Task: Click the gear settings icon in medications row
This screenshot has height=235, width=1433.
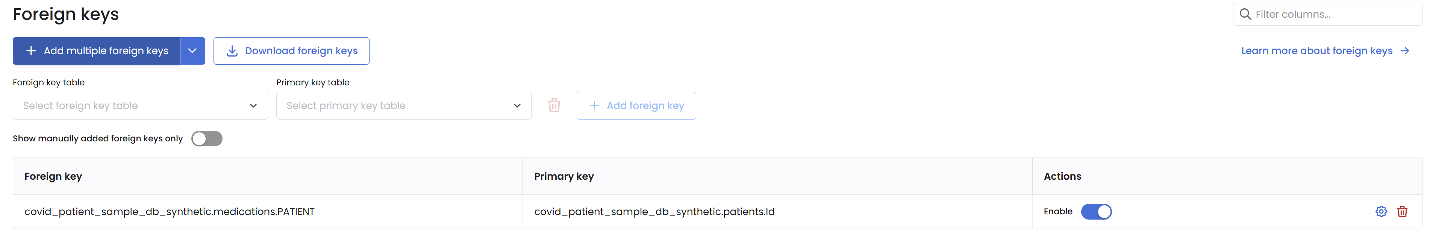Action: coord(1381,212)
